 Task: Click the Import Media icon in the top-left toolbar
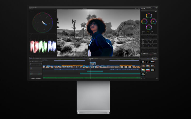click(30, 7)
